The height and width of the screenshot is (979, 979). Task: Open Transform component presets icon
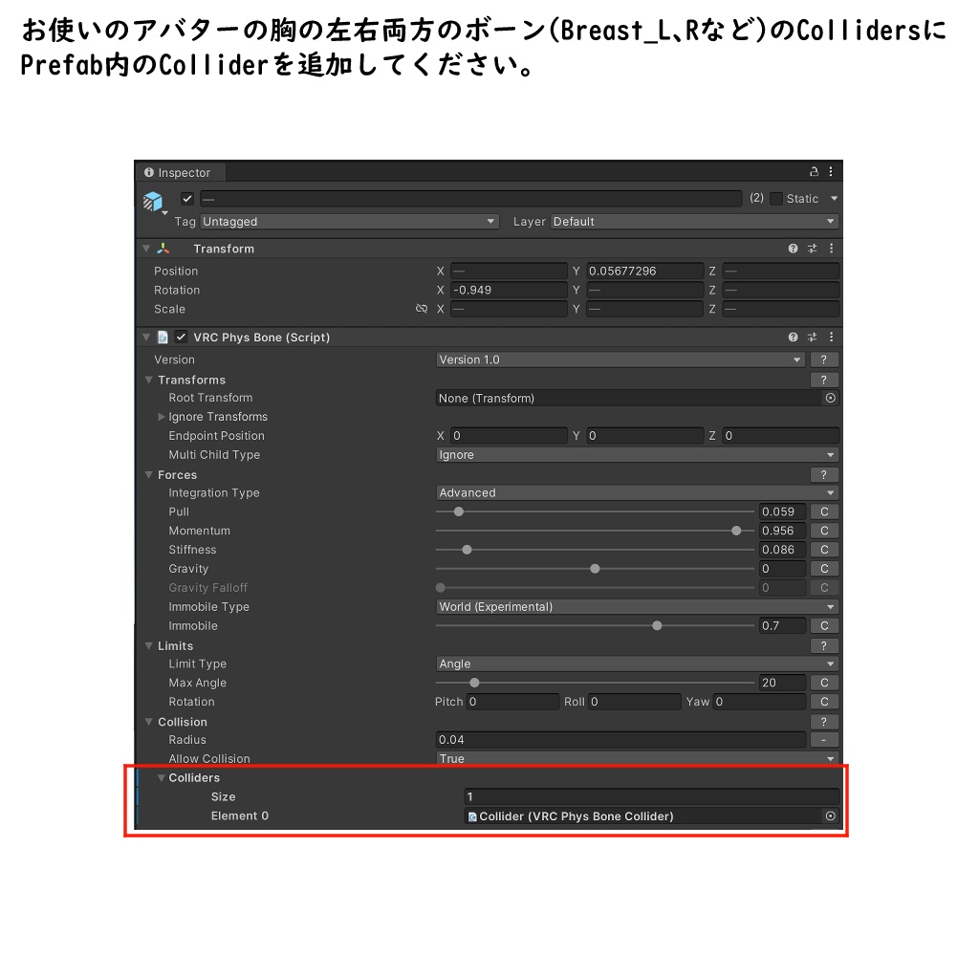tap(812, 249)
